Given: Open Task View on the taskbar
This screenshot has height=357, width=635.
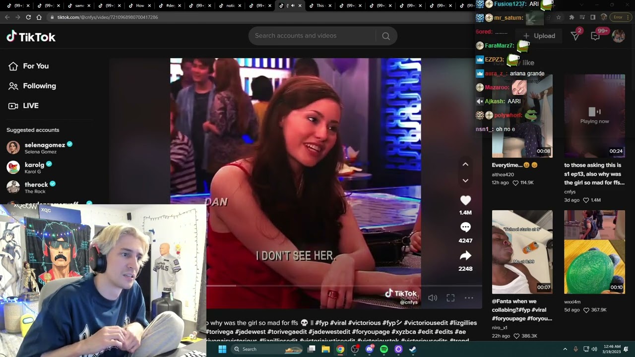Looking at the screenshot, I should click(x=312, y=349).
